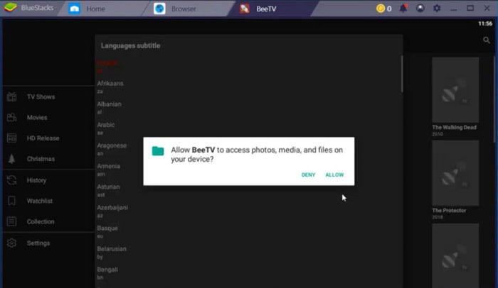Open The Walking Dead poster
Screen dimensions: 498x288
(x=455, y=89)
